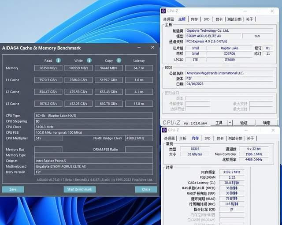Click the 验证 button in CPU-Z
The image size is (282, 225).
click(244, 123)
